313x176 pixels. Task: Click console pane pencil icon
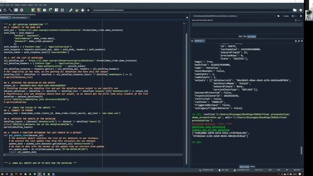[x=299, y=41]
